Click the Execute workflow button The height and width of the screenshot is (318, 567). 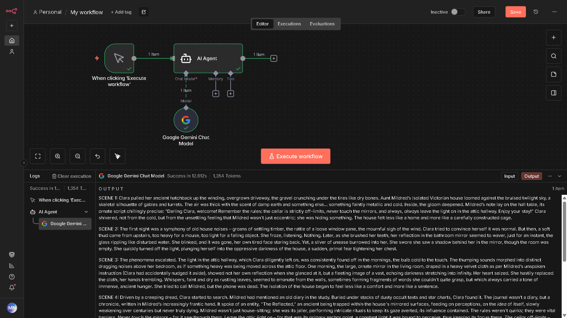[x=295, y=156]
